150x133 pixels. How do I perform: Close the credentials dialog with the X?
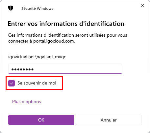pyautogui.click(x=142, y=6)
